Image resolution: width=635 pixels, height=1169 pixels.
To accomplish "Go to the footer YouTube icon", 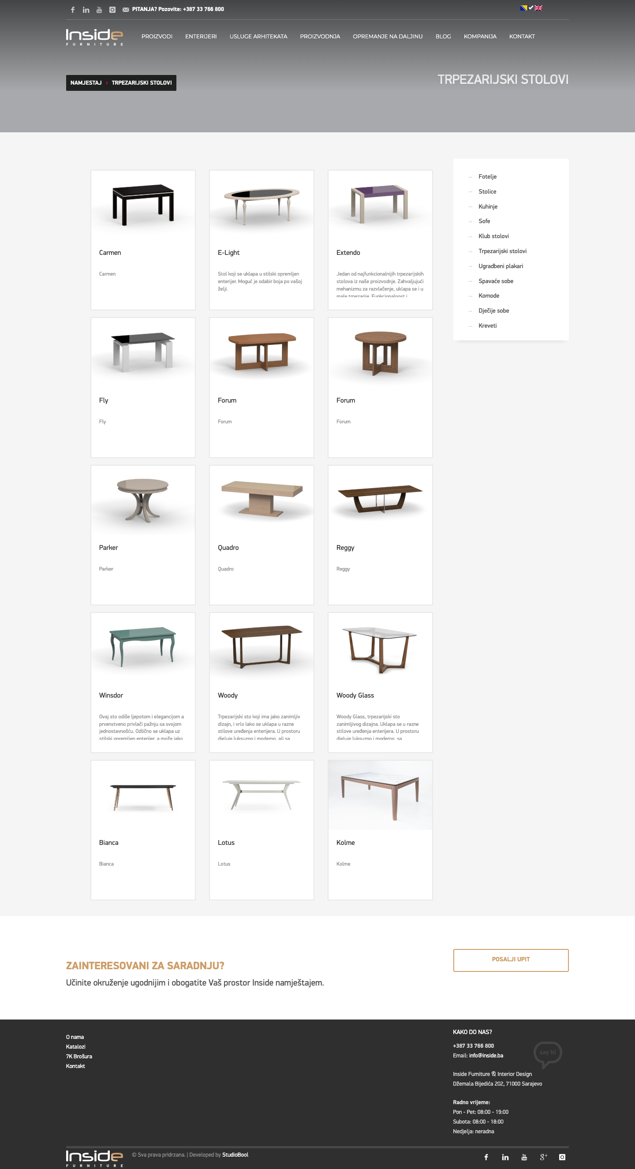I will [524, 1157].
